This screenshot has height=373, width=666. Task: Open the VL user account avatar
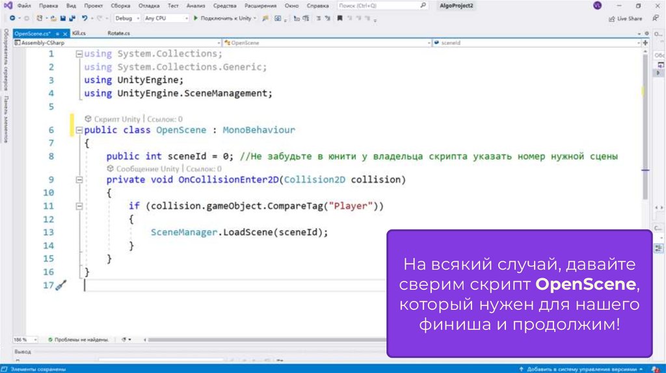(x=597, y=5)
